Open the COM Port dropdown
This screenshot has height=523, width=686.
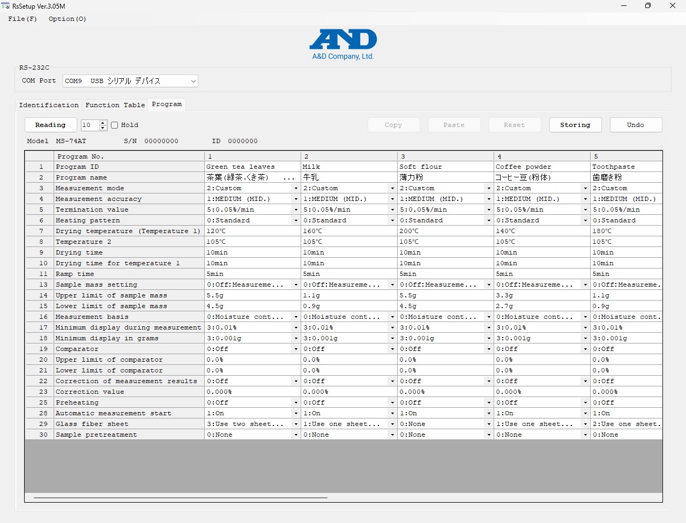193,81
